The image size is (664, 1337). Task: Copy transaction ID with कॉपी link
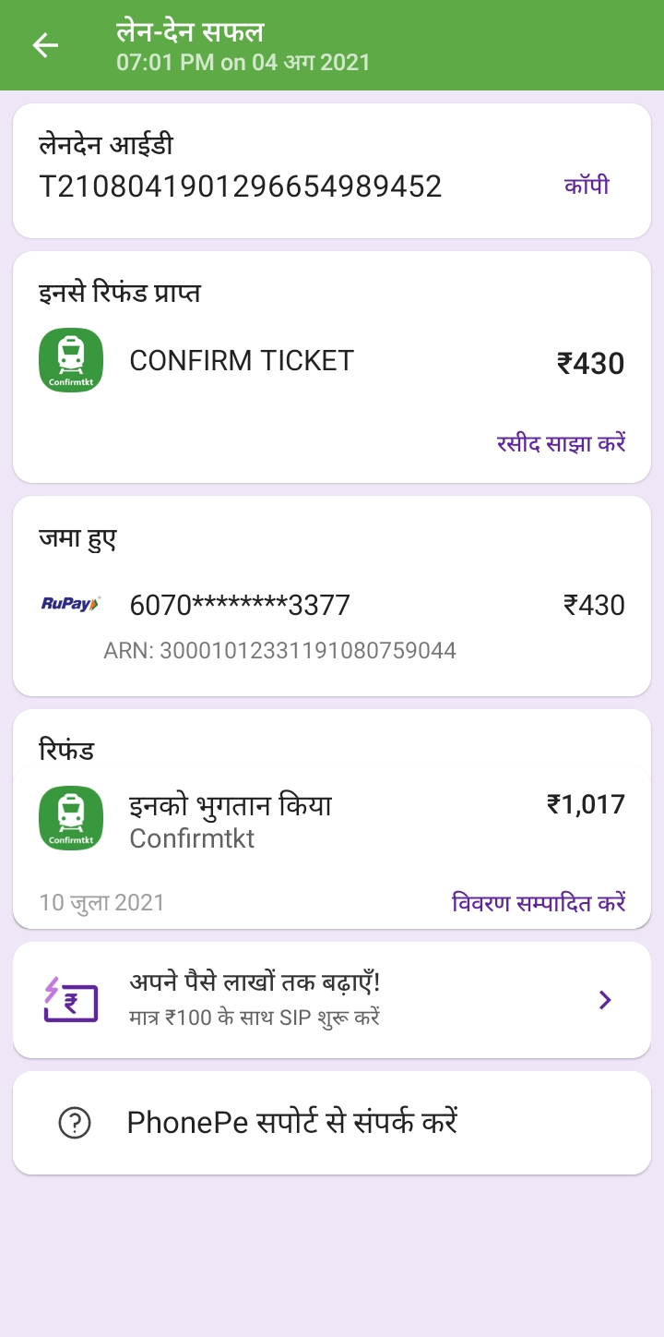[587, 187]
